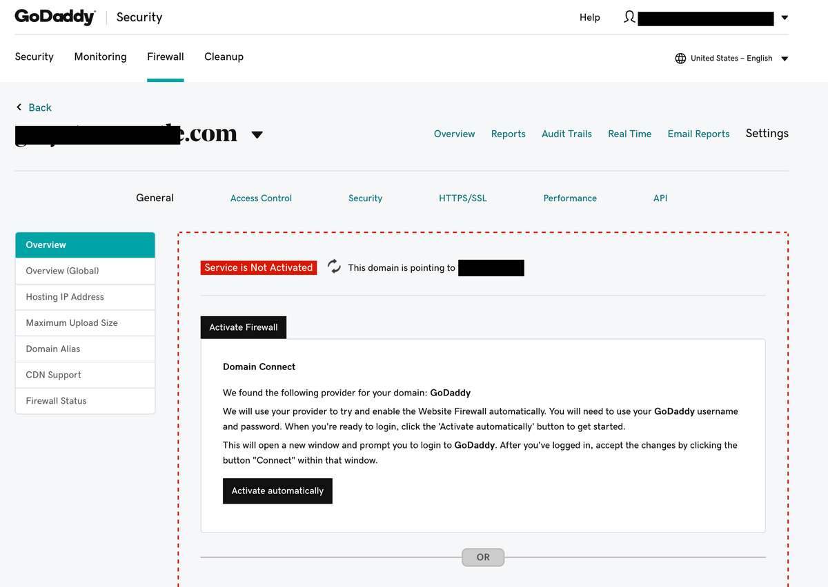The height and width of the screenshot is (587, 828).
Task: Select Overview in the left sidebar
Action: [x=85, y=245]
